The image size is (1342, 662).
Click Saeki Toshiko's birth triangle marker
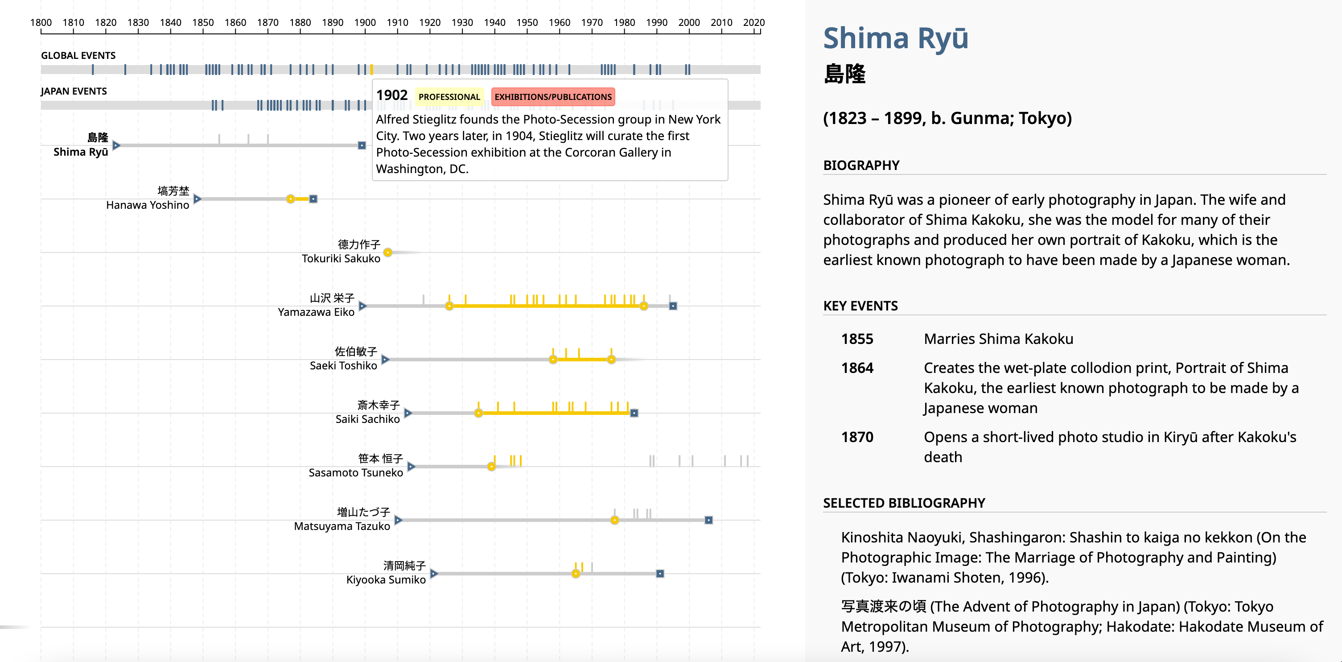point(385,360)
